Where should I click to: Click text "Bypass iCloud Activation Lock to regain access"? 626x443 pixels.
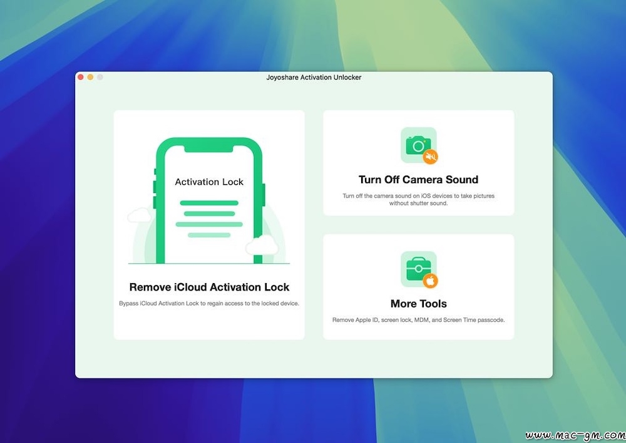pyautogui.click(x=182, y=303)
